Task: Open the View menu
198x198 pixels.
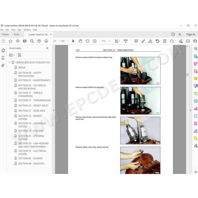Action: (13, 30)
